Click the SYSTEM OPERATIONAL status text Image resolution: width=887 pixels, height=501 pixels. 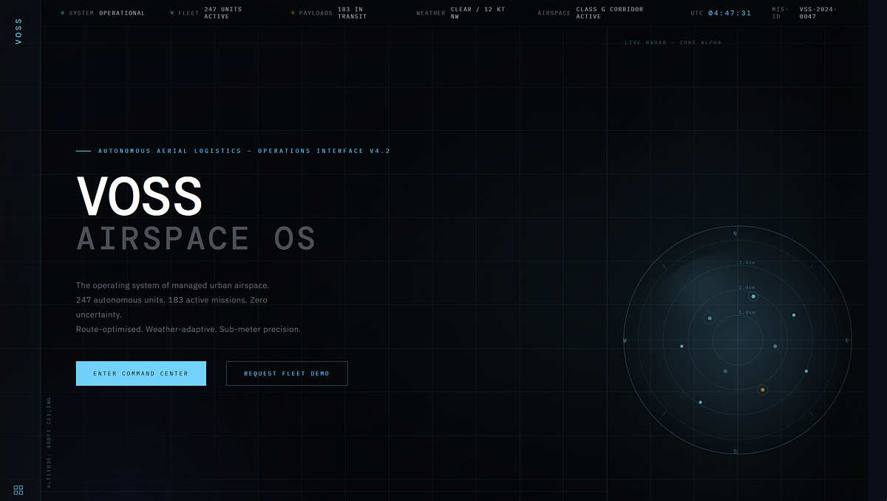coord(107,13)
